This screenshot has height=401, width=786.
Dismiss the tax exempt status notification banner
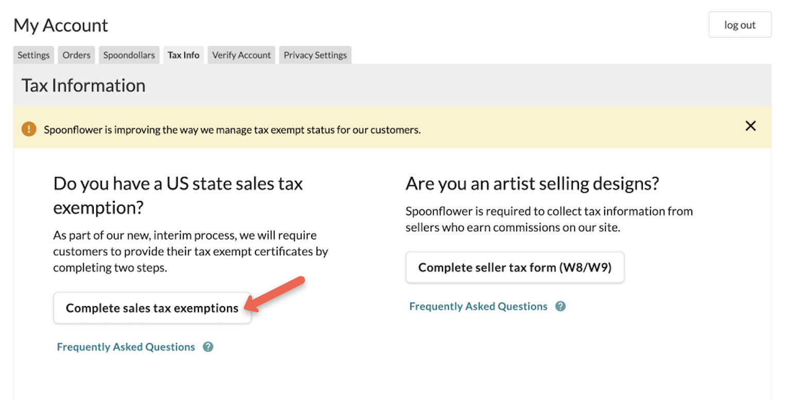[x=750, y=126]
